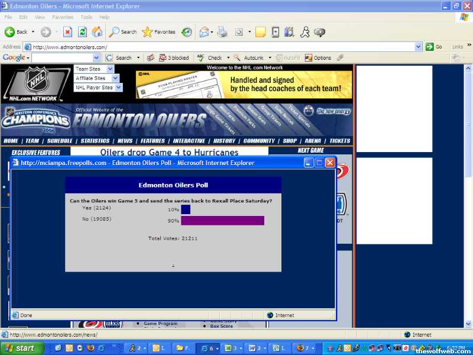Click the purple 'No' poll result bar
The height and width of the screenshot is (355, 473).
222,221
